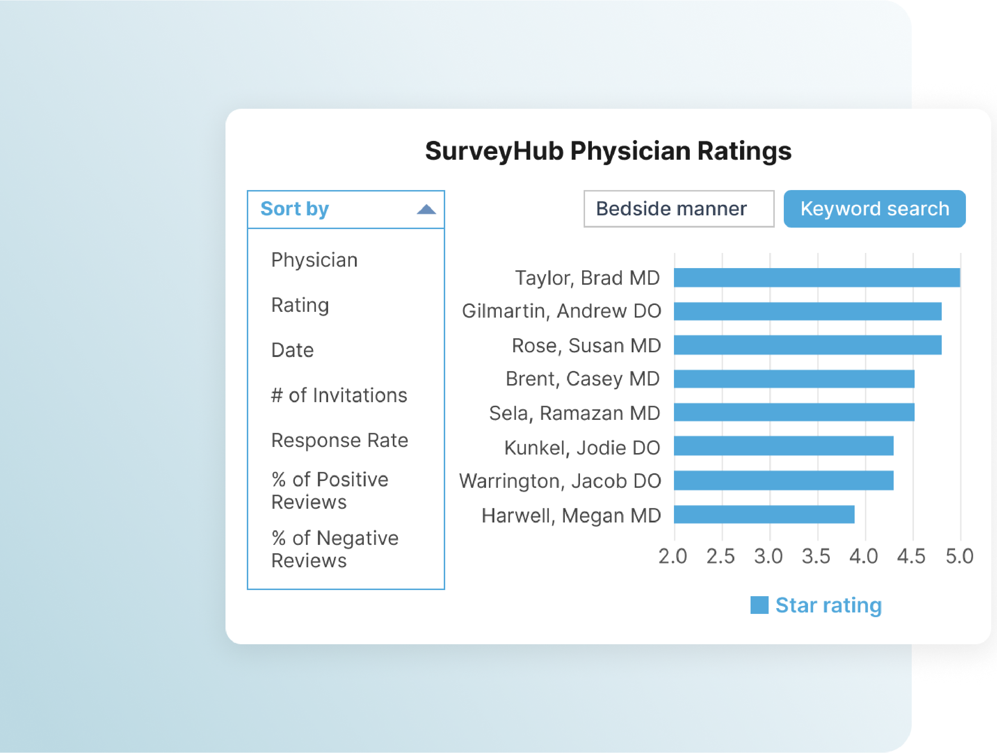
Task: Select Response Rate in the sort menu
Action: [339, 440]
